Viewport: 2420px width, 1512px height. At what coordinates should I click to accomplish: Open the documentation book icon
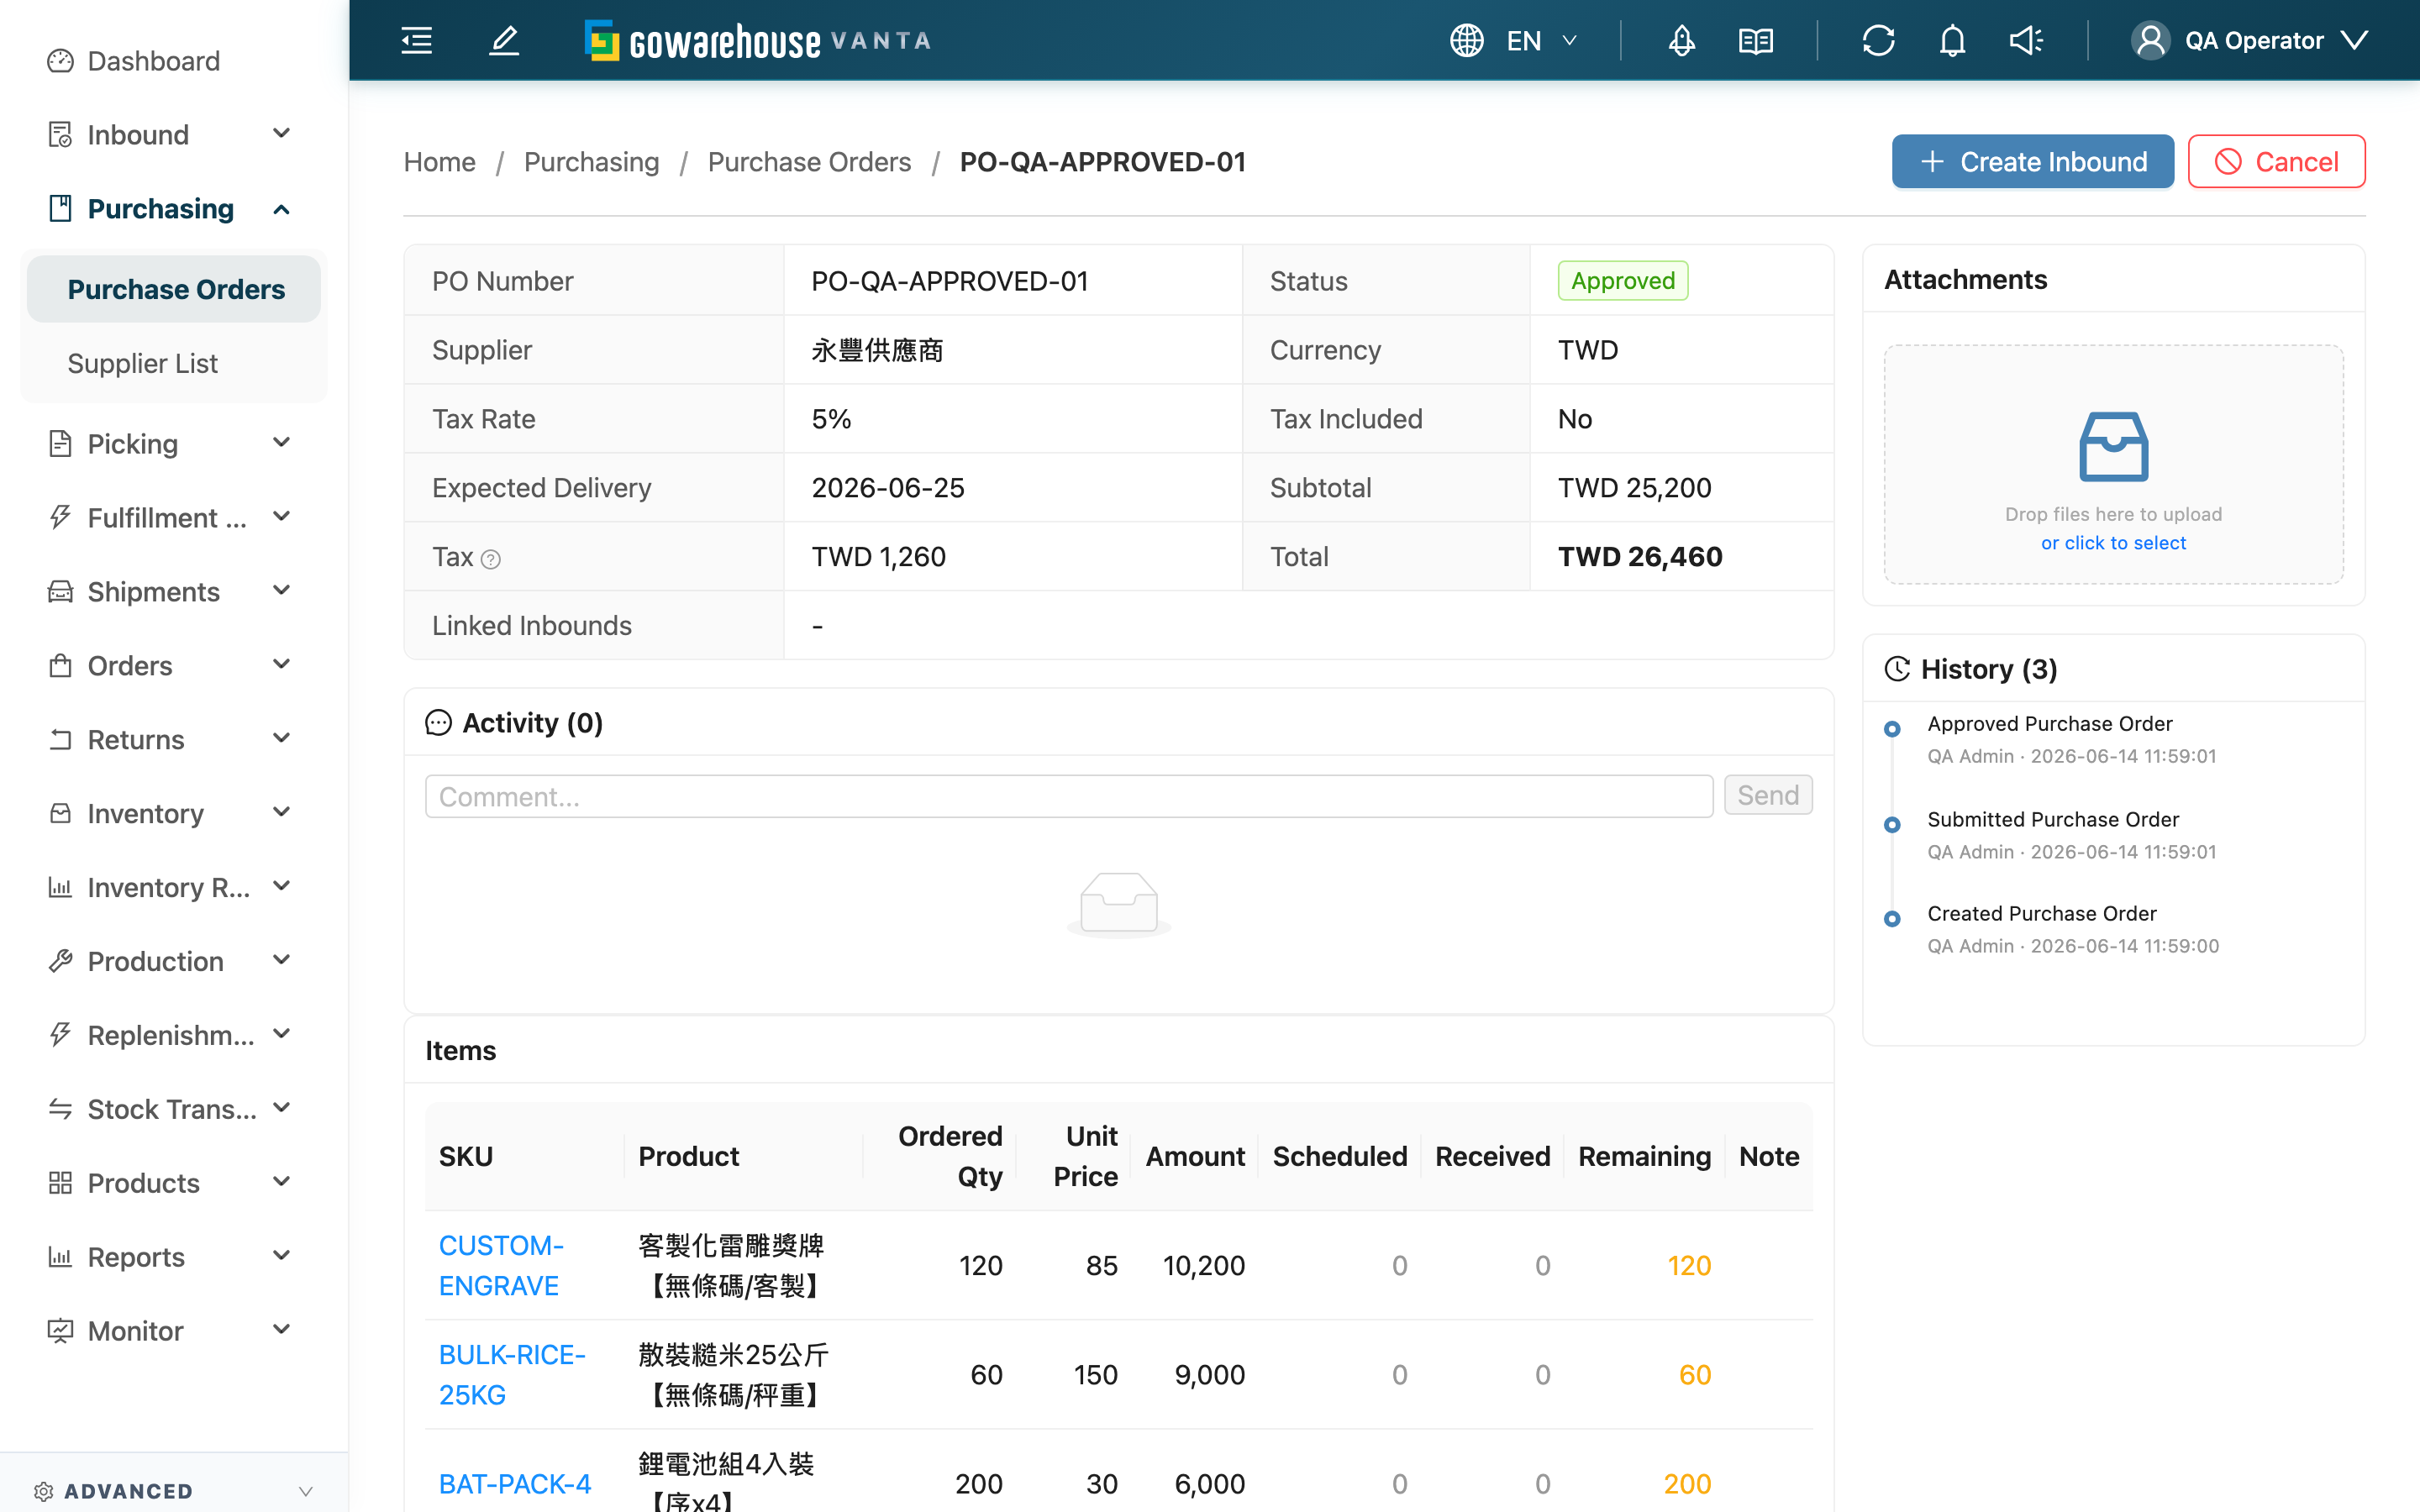coord(1756,41)
